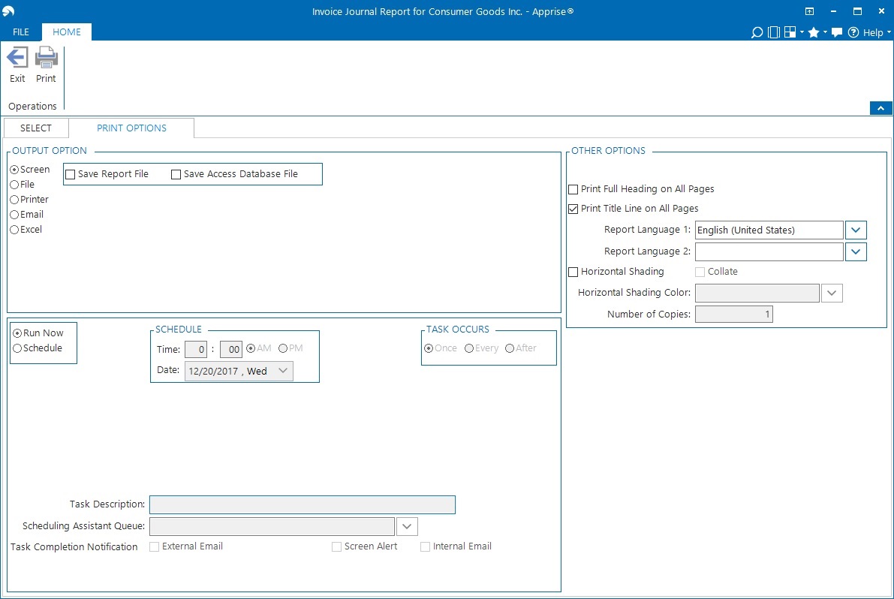The image size is (894, 599).
Task: Click the ribbon display options icon
Action: coord(809,11)
